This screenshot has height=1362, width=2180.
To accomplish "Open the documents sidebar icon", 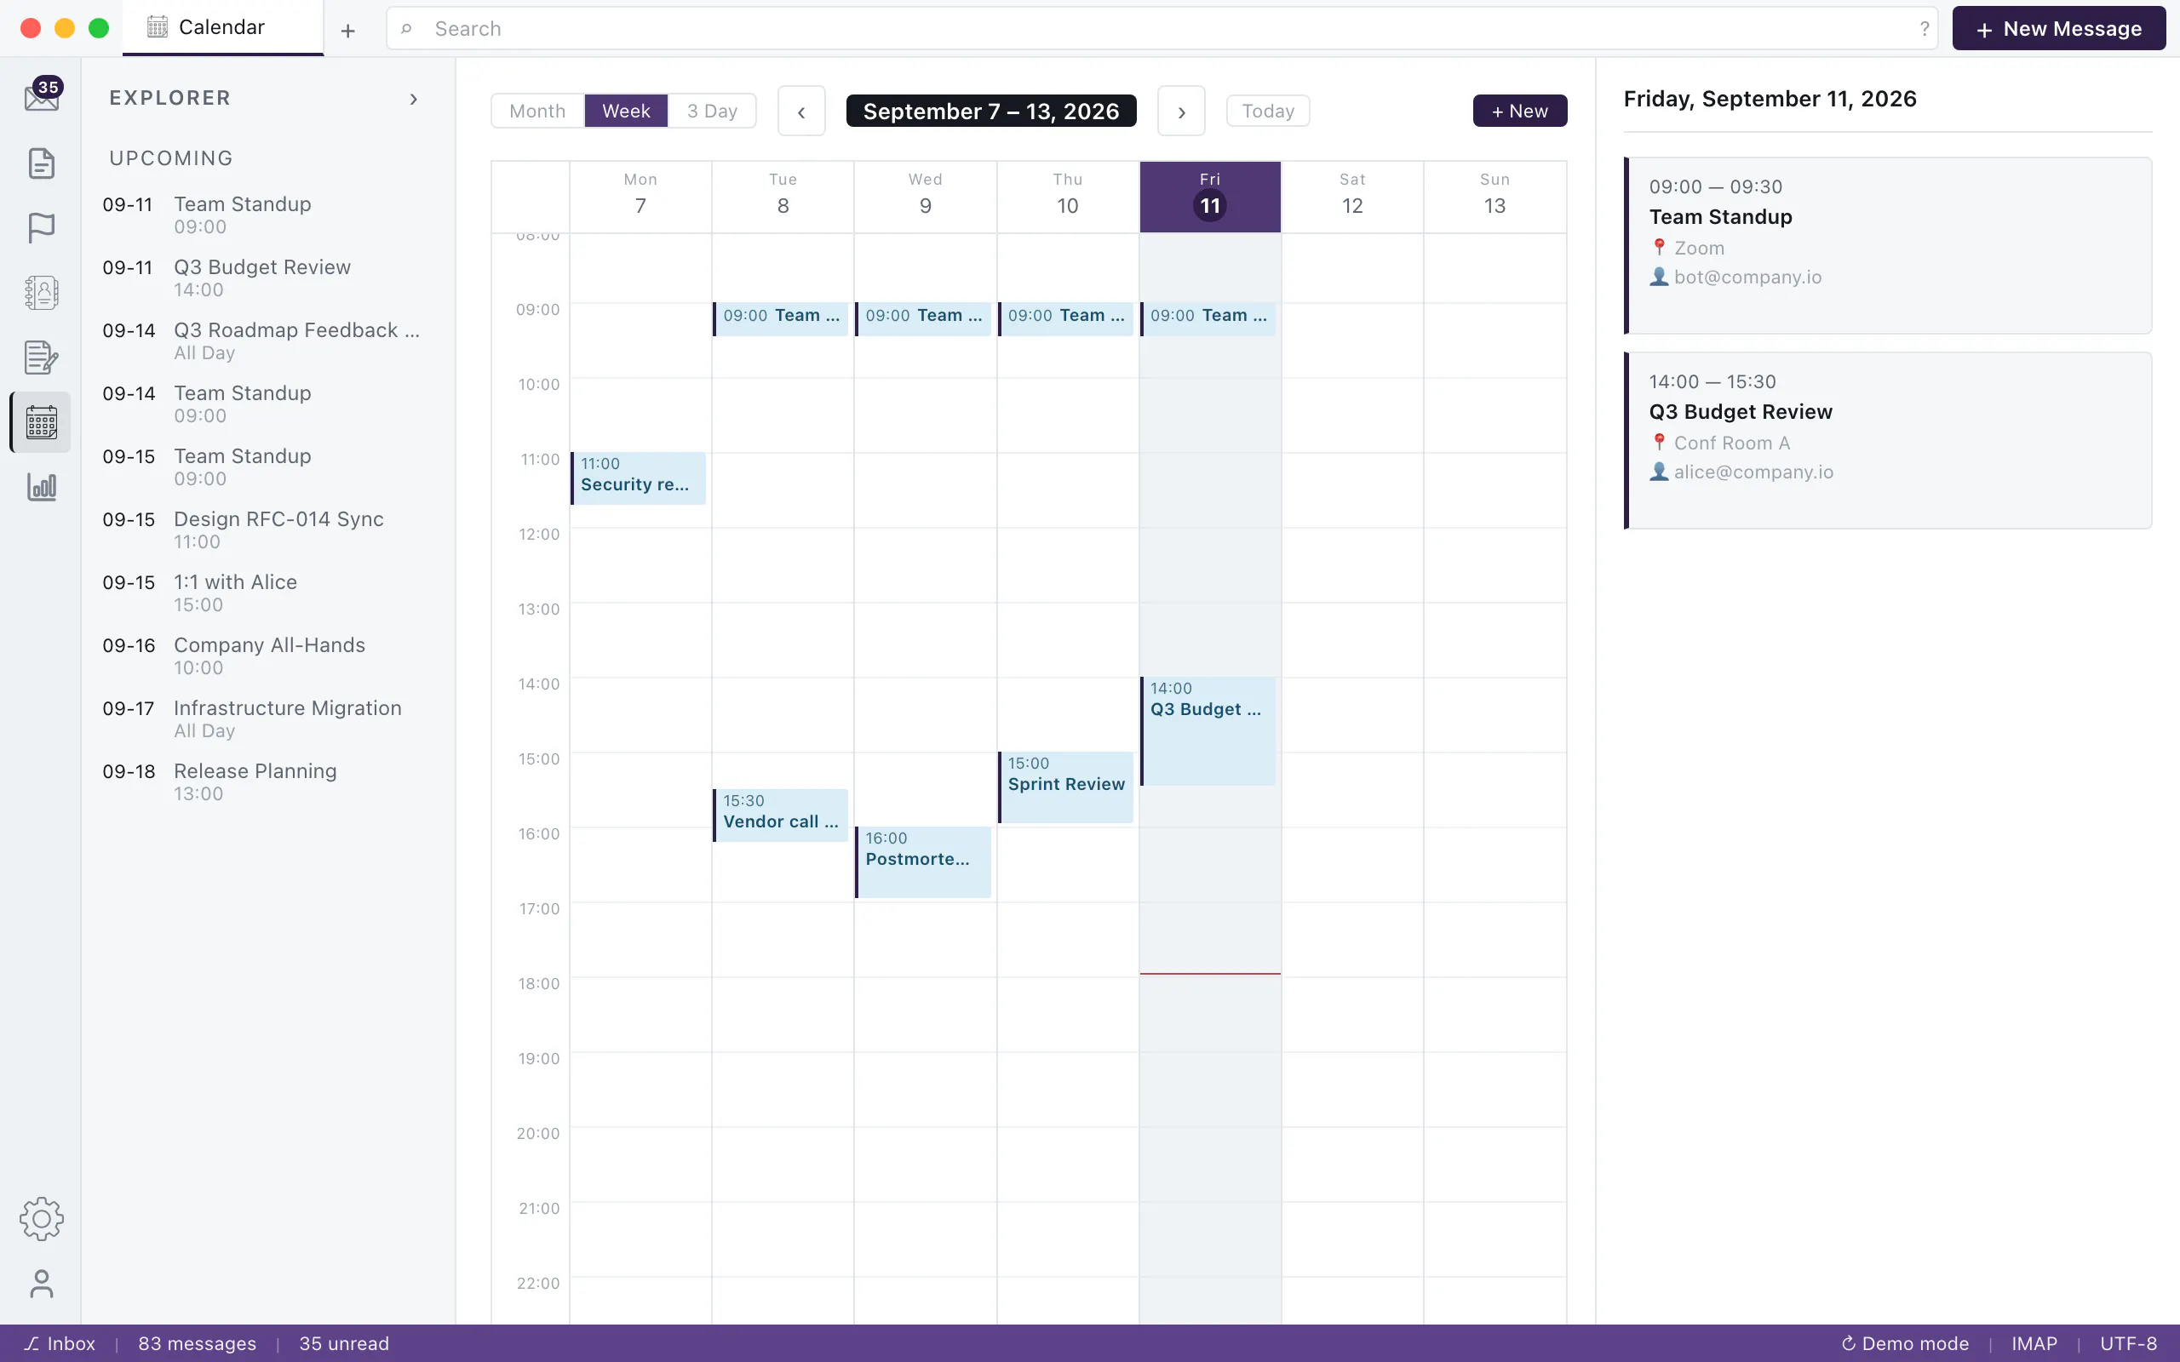I will click(x=42, y=163).
